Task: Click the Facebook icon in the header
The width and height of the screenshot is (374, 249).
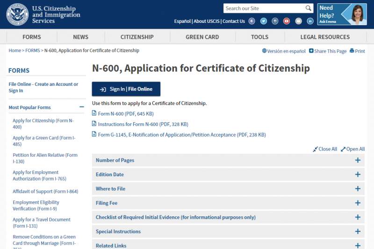Action: click(x=252, y=21)
